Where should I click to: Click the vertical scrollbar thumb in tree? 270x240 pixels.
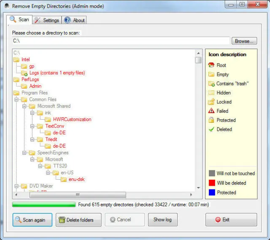pyautogui.click(x=198, y=60)
